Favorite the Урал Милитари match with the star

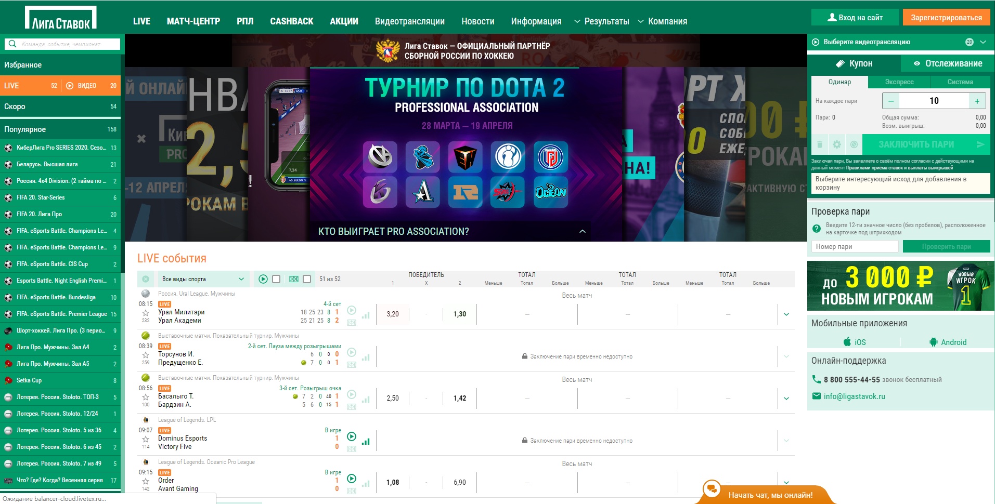pos(146,313)
